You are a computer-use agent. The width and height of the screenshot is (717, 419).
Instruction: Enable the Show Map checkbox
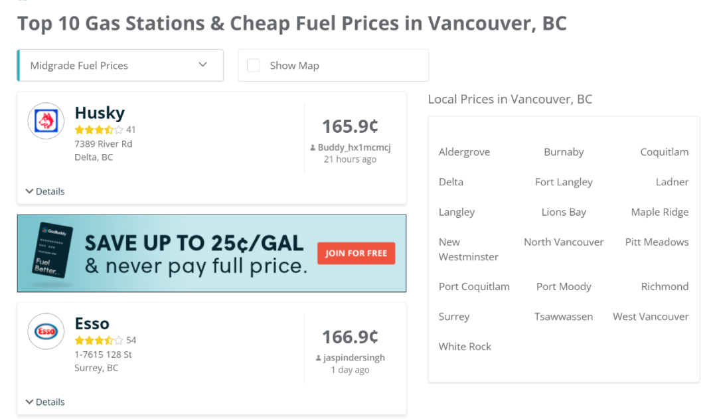pos(254,66)
